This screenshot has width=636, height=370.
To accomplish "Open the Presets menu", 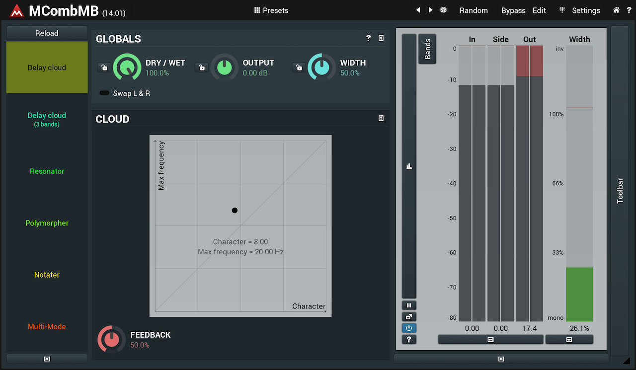I will click(271, 10).
